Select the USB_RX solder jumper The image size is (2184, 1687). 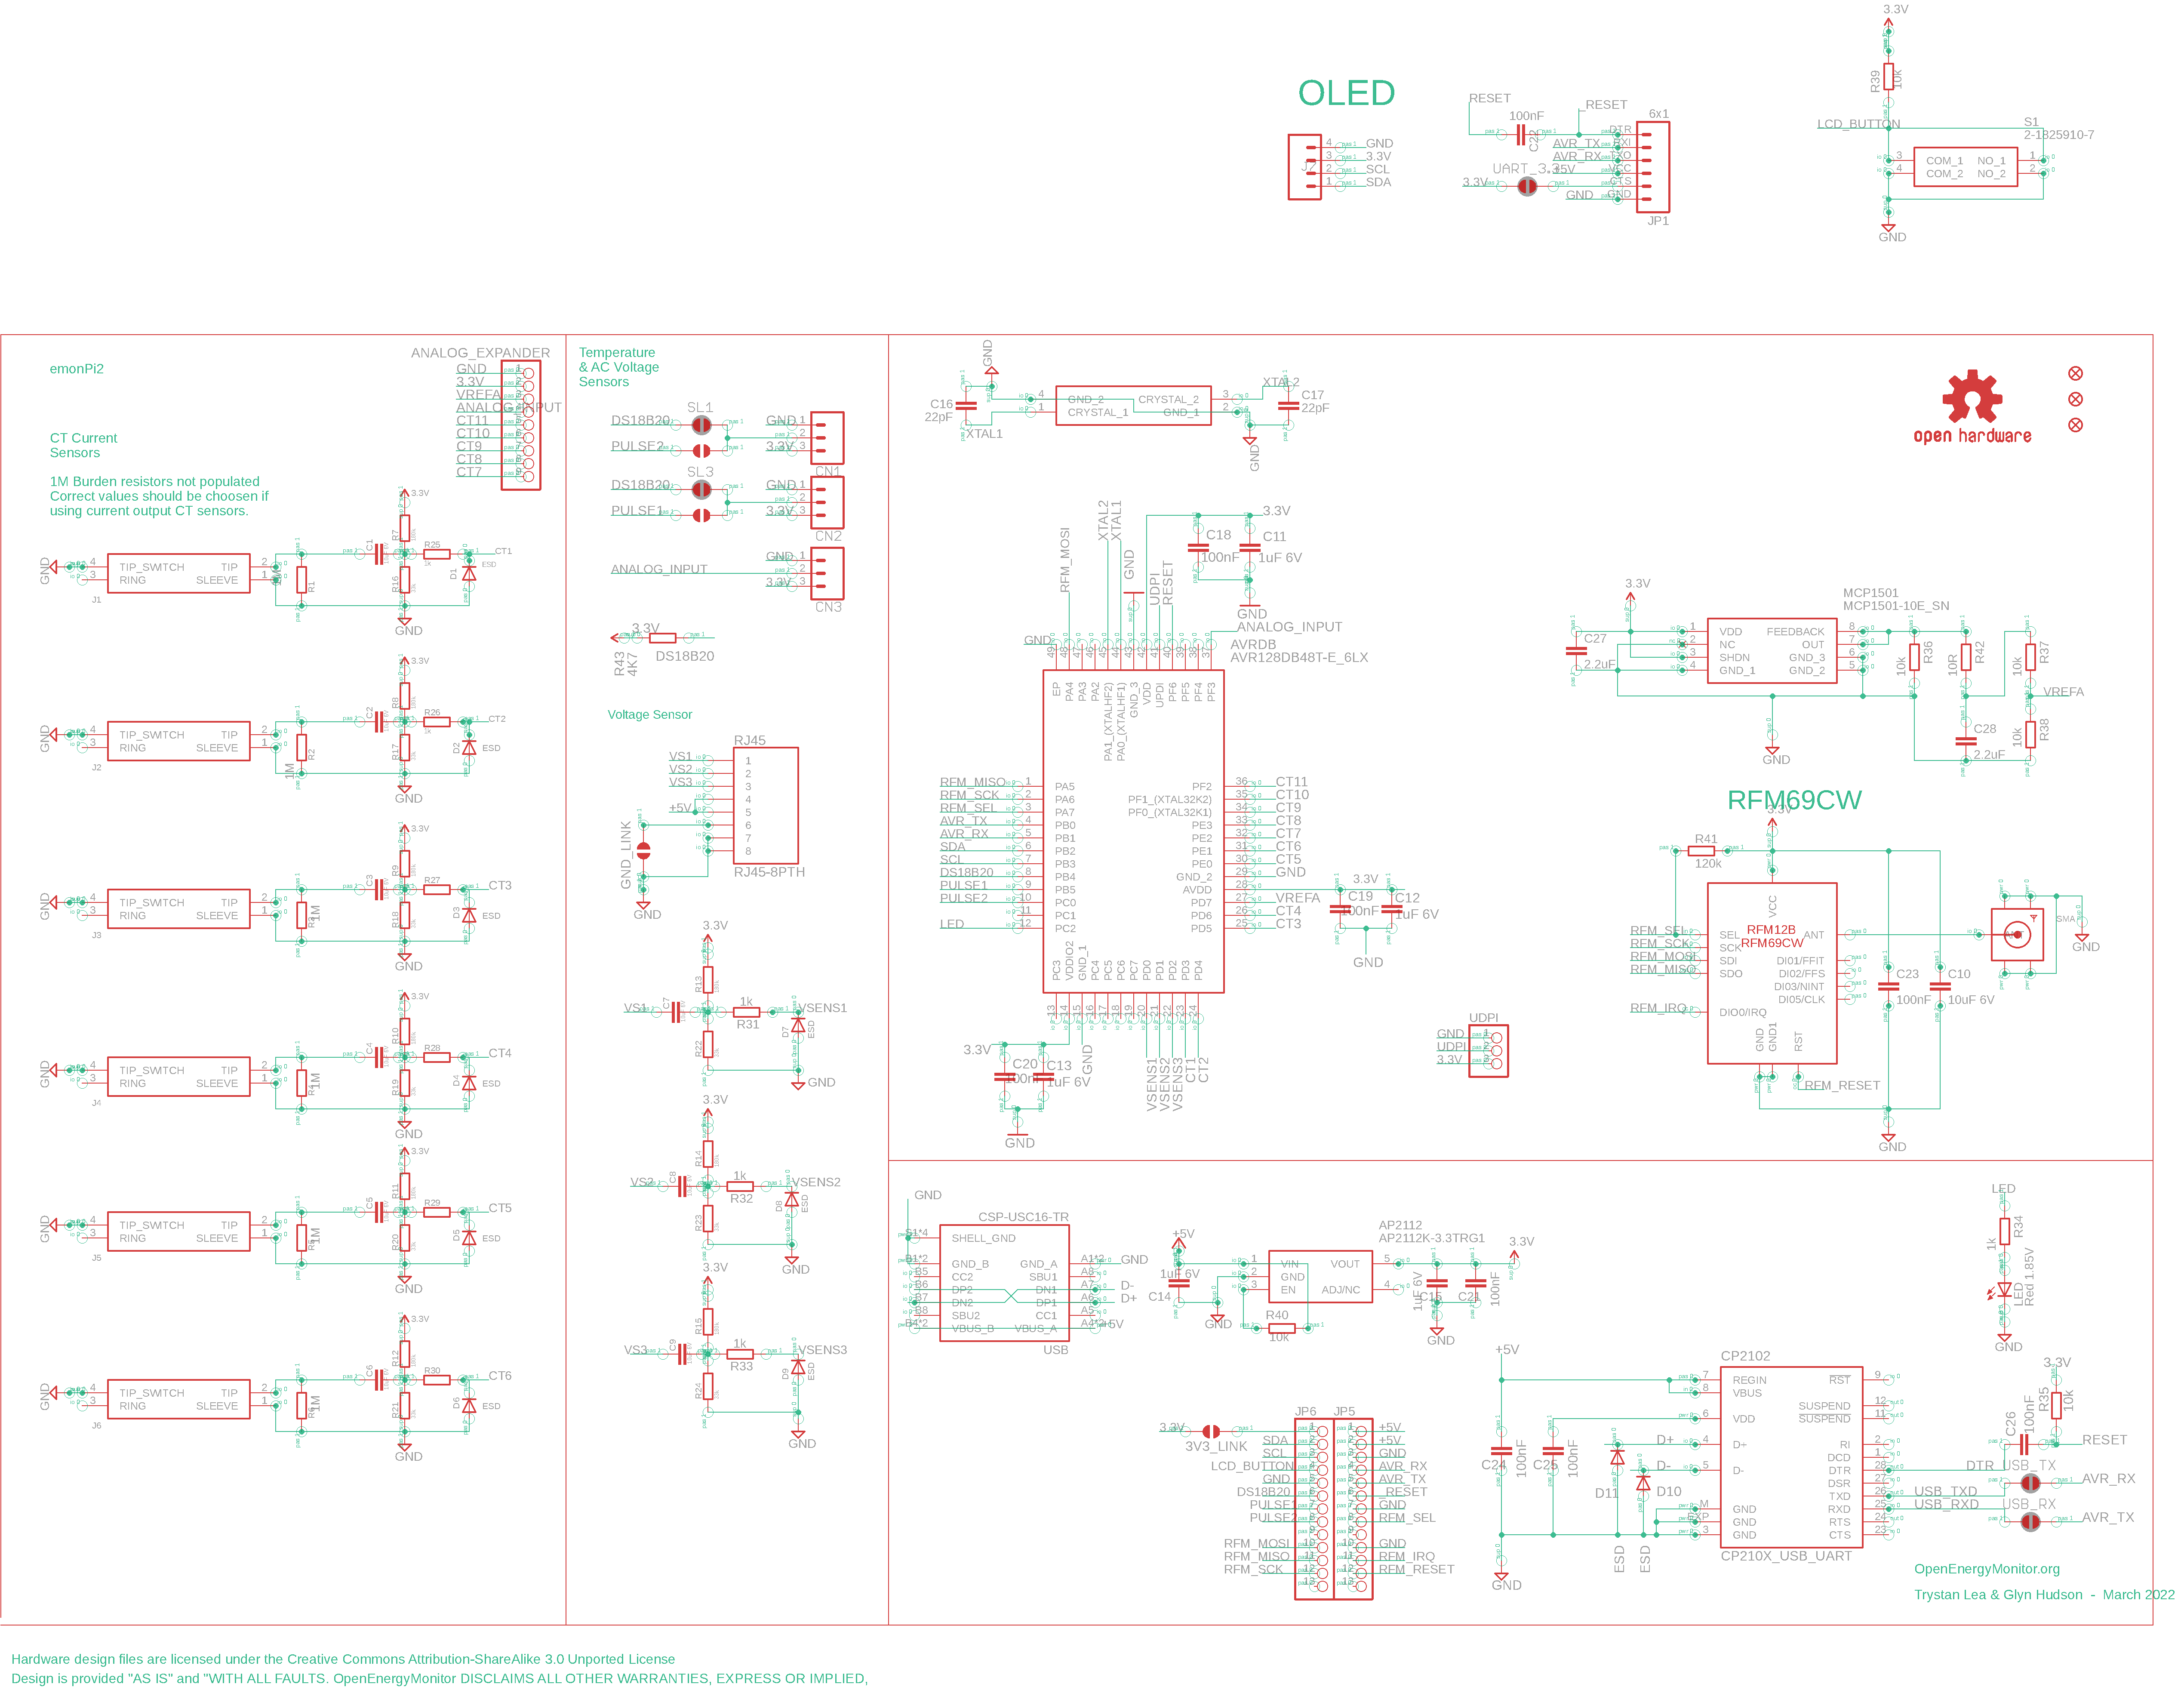[2030, 1522]
